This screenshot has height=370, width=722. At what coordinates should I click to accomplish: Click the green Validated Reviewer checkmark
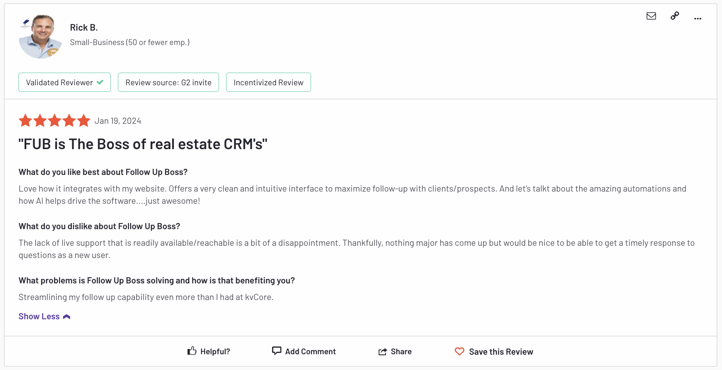click(x=100, y=82)
